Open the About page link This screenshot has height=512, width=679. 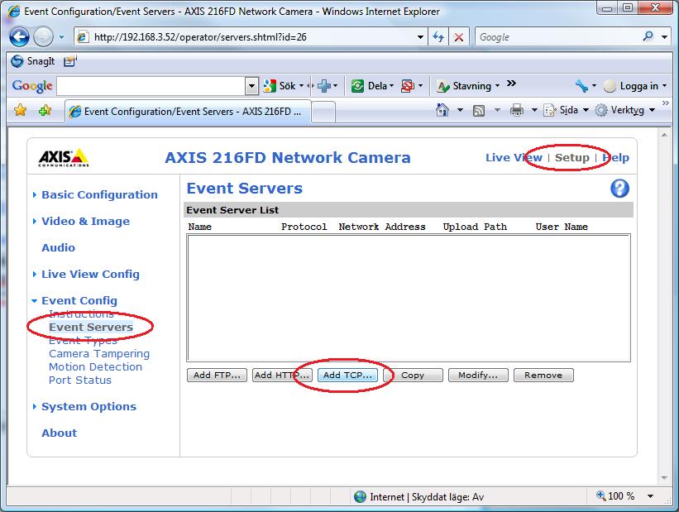click(60, 433)
